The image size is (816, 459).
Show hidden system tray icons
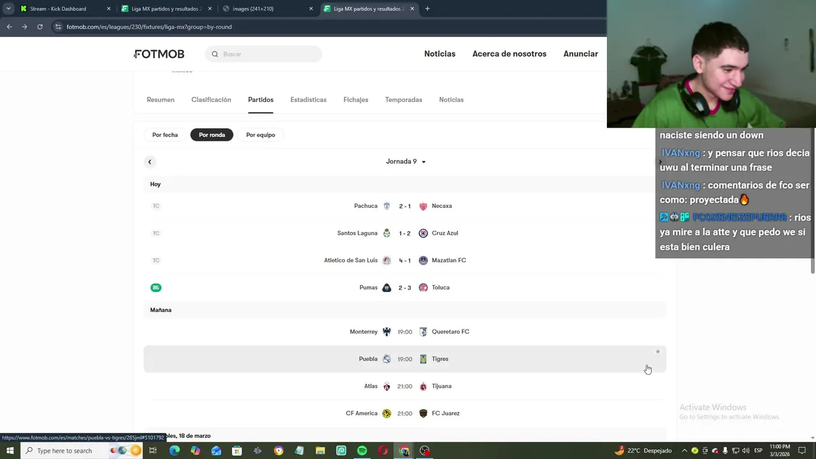tap(685, 451)
